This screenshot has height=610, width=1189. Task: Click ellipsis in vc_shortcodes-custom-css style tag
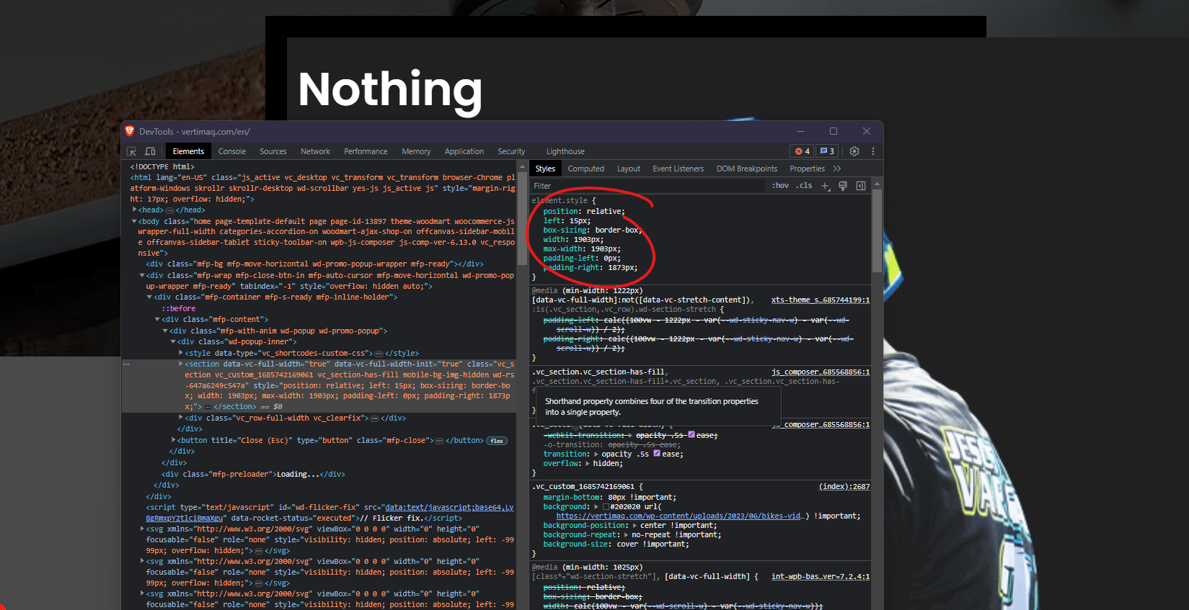[x=379, y=354]
